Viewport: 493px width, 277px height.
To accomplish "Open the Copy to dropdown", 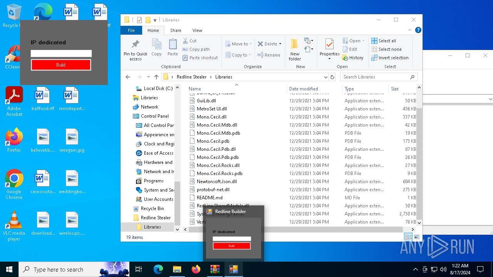I will [238, 55].
